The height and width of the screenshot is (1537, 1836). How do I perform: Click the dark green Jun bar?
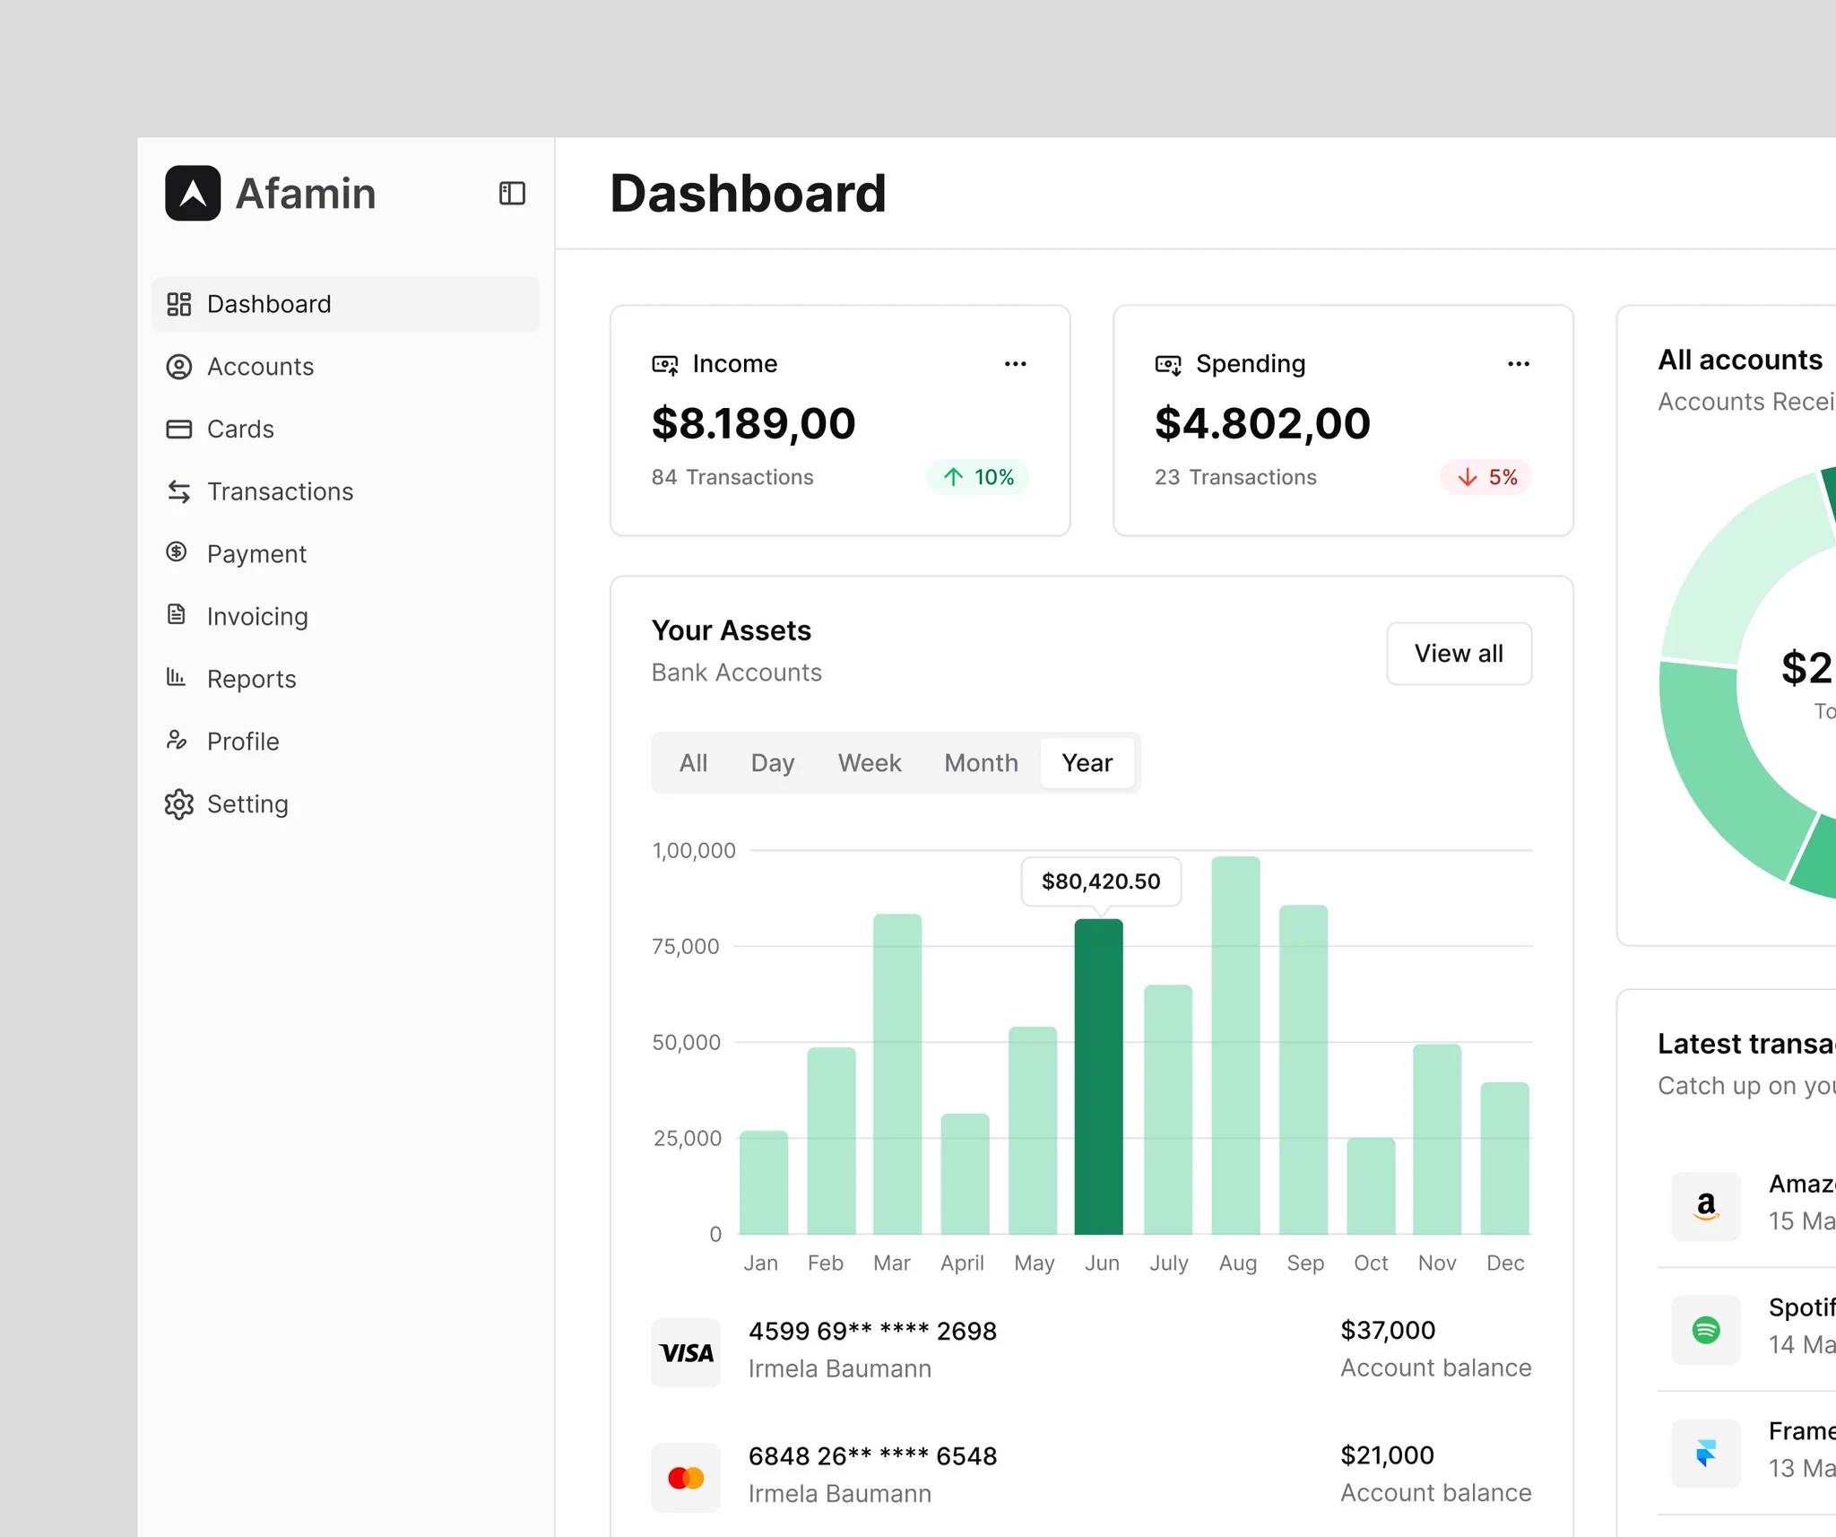tap(1099, 1076)
